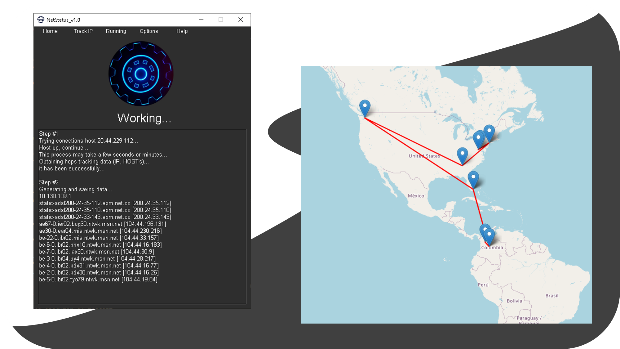620x349 pixels.
Task: Click 'This process may take a few seconds' line
Action: pyautogui.click(x=103, y=154)
